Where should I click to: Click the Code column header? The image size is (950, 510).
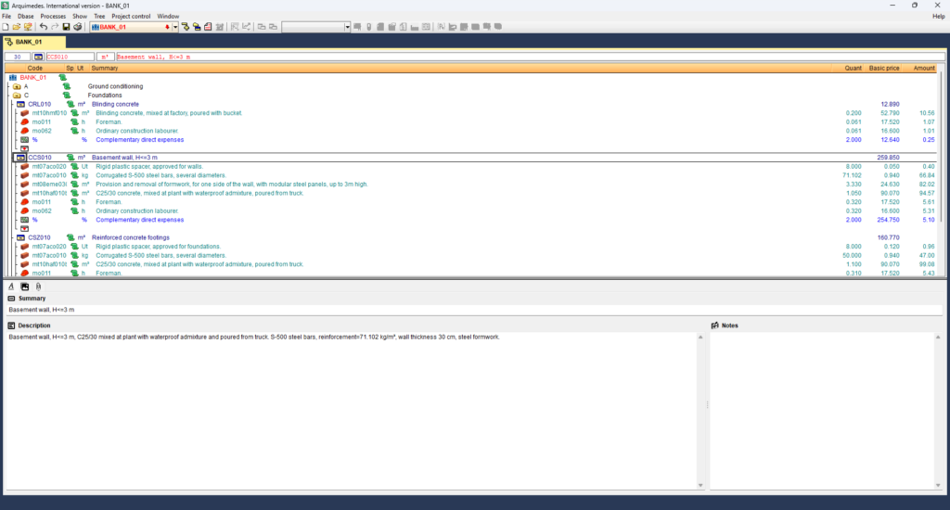click(x=35, y=69)
